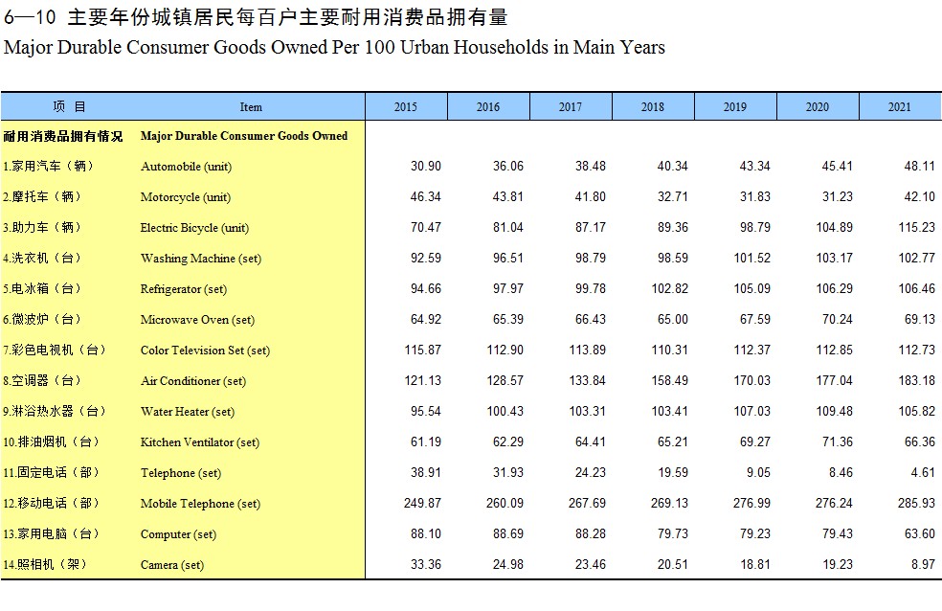
Task: Select the Air Conditioner (set) label
Action: pos(193,381)
